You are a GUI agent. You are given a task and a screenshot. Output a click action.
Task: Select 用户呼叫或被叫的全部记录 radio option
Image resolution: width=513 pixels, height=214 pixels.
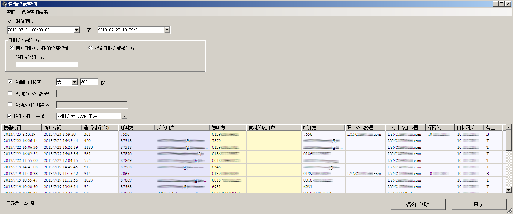click(x=12, y=48)
